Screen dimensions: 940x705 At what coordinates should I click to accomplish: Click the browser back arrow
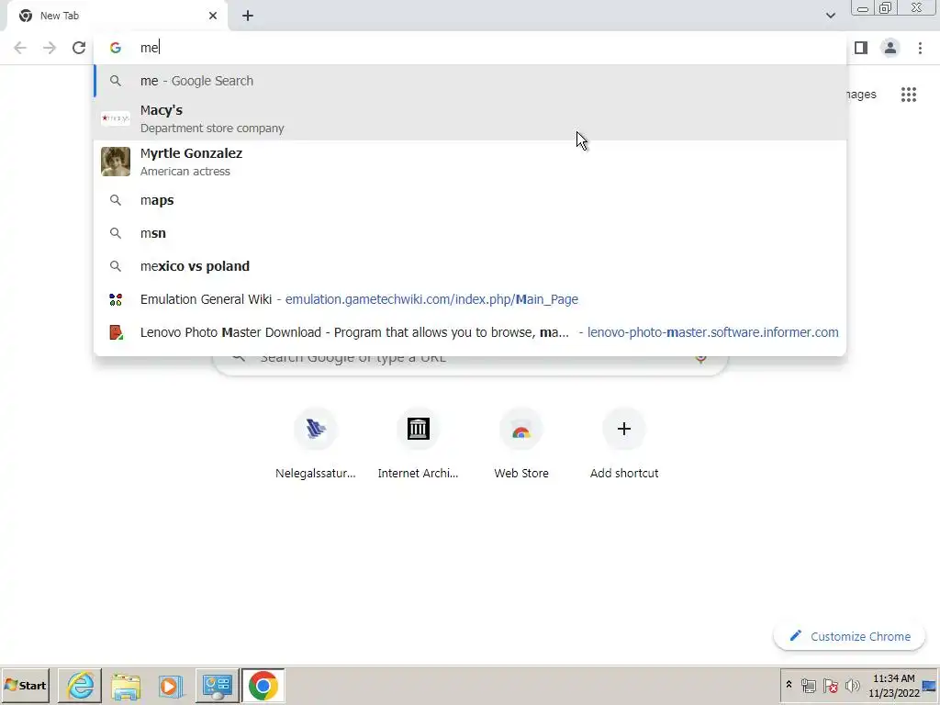[20, 48]
